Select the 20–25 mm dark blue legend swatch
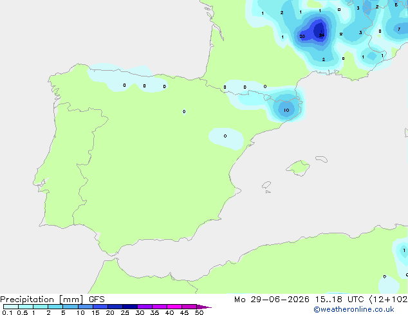This screenshot has width=408, height=315. pyautogui.click(x=115, y=307)
